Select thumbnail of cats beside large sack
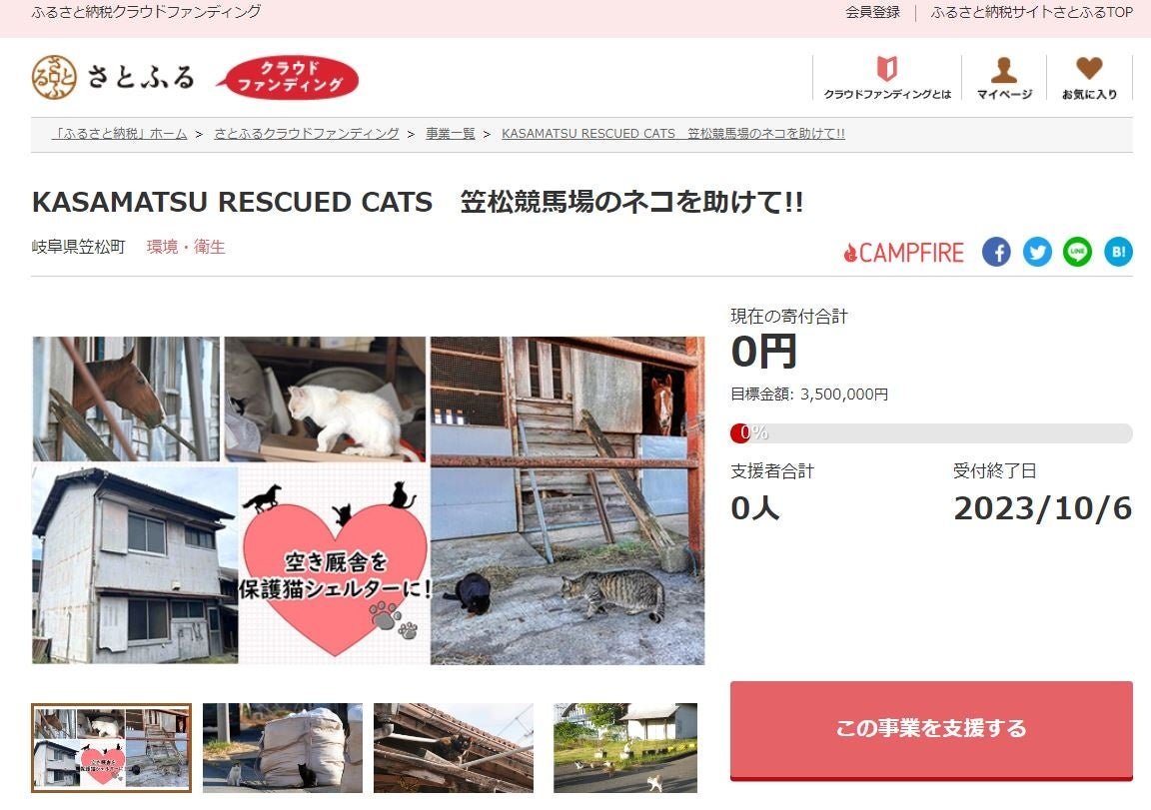This screenshot has width=1151, height=810. click(x=283, y=748)
